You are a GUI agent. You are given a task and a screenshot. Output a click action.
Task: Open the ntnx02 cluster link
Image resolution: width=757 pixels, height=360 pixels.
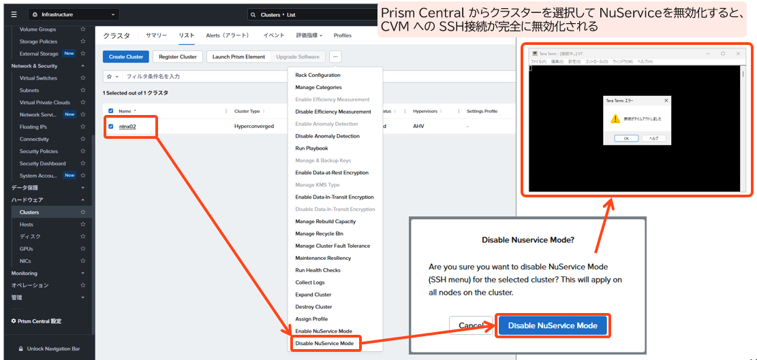click(127, 127)
